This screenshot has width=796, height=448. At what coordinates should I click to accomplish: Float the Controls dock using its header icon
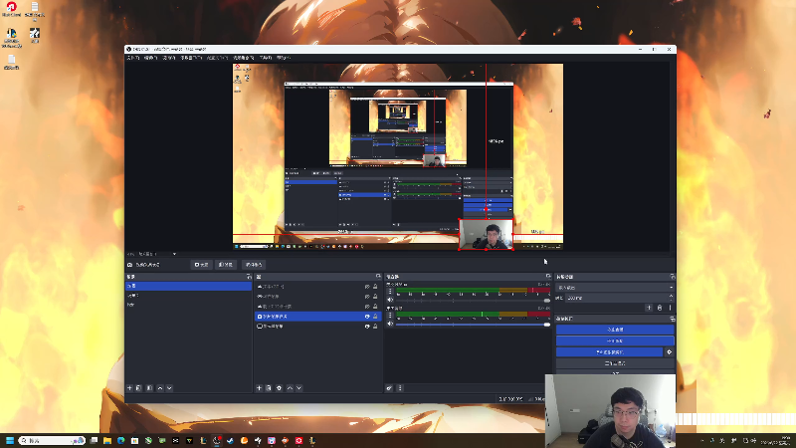pyautogui.click(x=673, y=319)
